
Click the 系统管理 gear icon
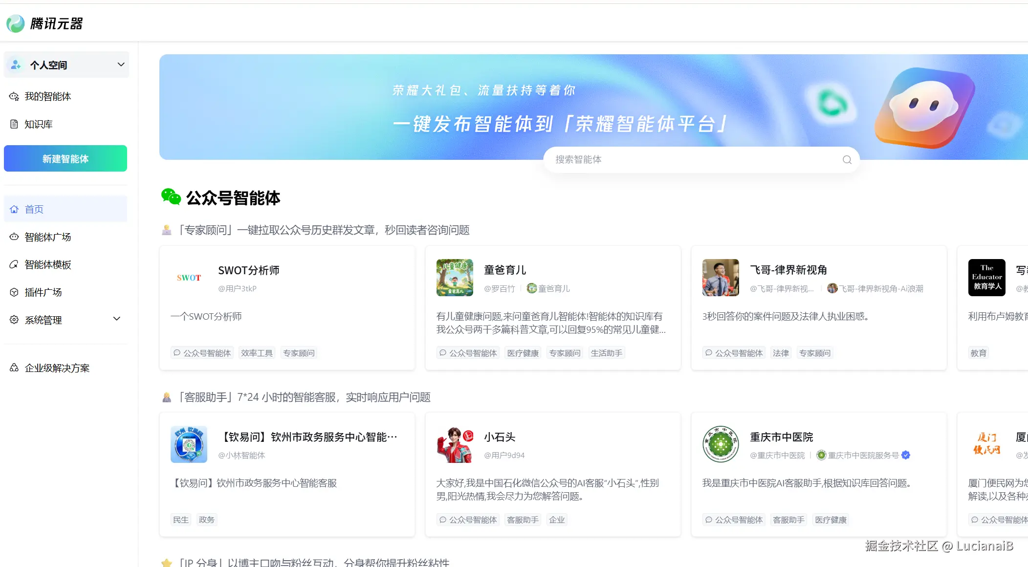pos(14,320)
